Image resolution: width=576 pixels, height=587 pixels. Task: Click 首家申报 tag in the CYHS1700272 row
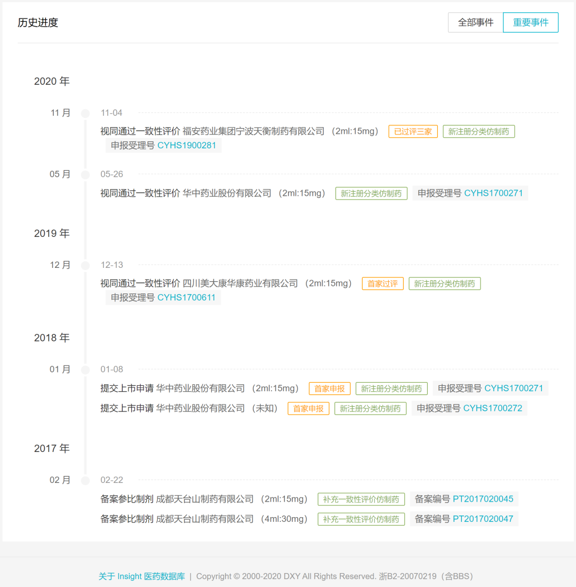coord(308,408)
